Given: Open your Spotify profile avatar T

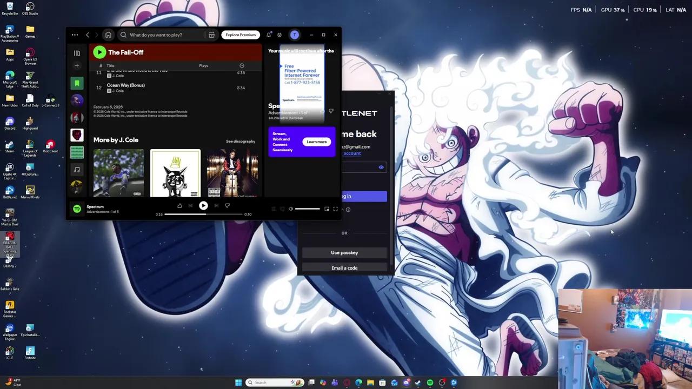Looking at the screenshot, I should (x=295, y=35).
